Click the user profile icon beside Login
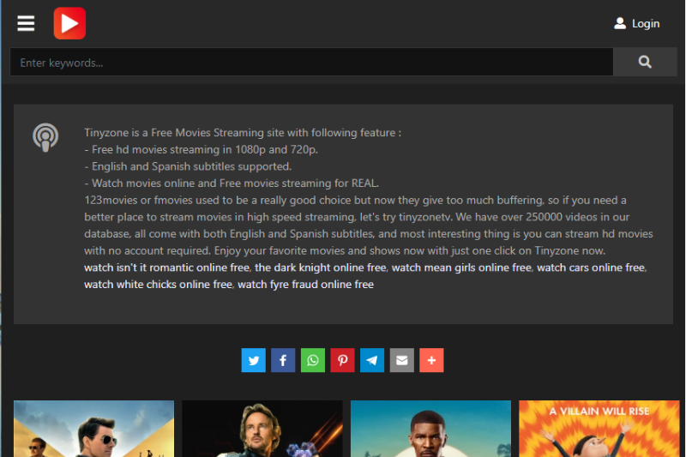The height and width of the screenshot is (457, 686). click(x=620, y=24)
